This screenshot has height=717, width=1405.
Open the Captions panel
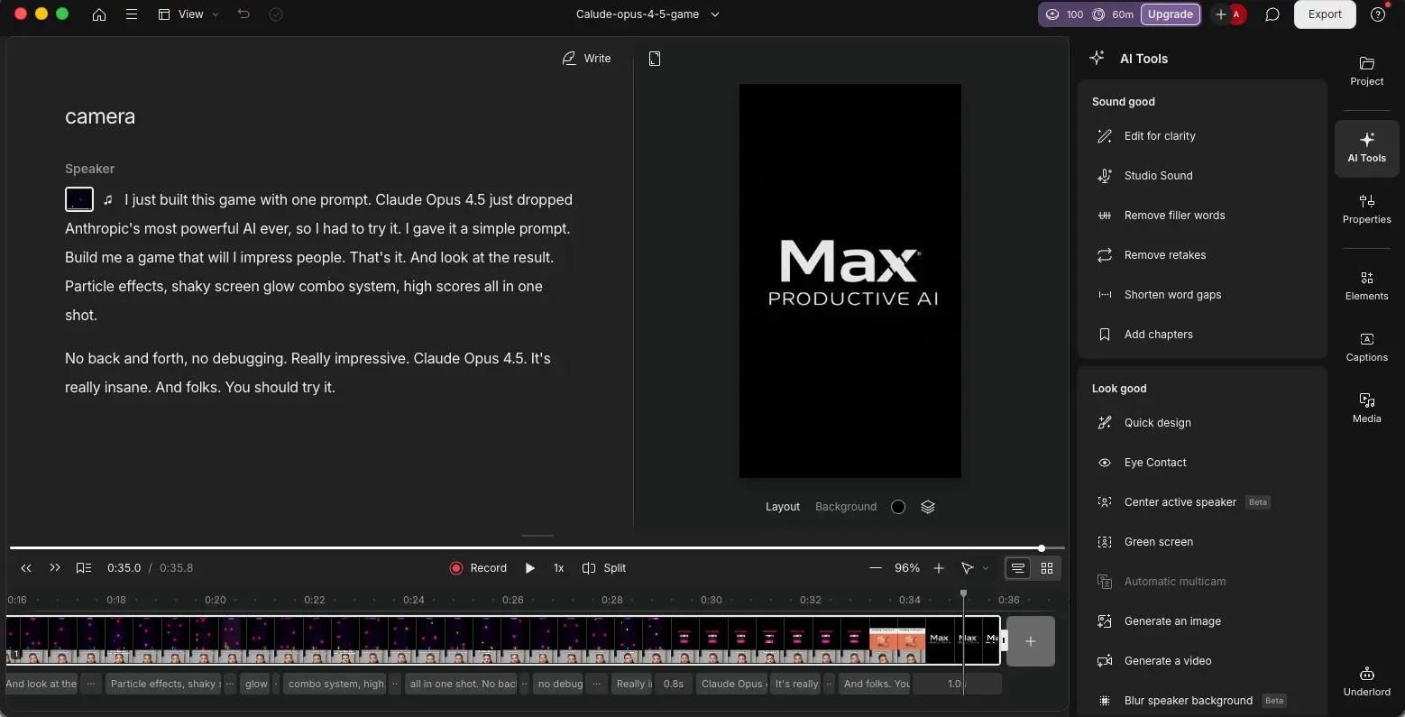pos(1366,346)
